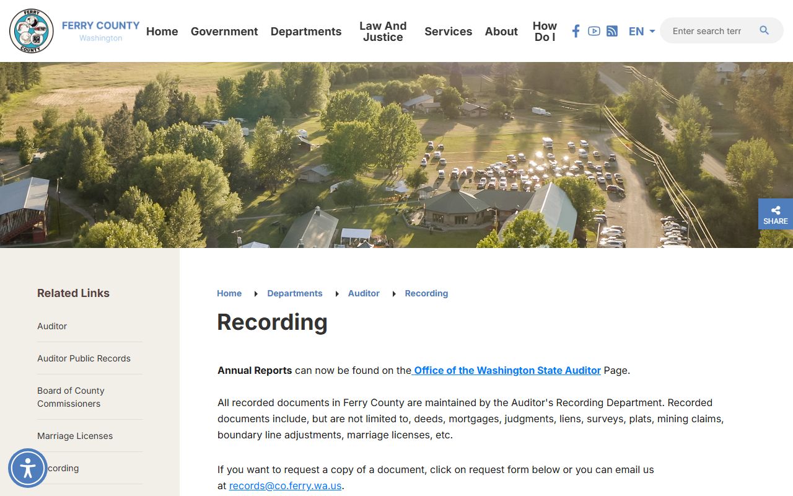The width and height of the screenshot is (793, 496).
Task: Expand the EN language dropdown
Action: click(x=642, y=31)
